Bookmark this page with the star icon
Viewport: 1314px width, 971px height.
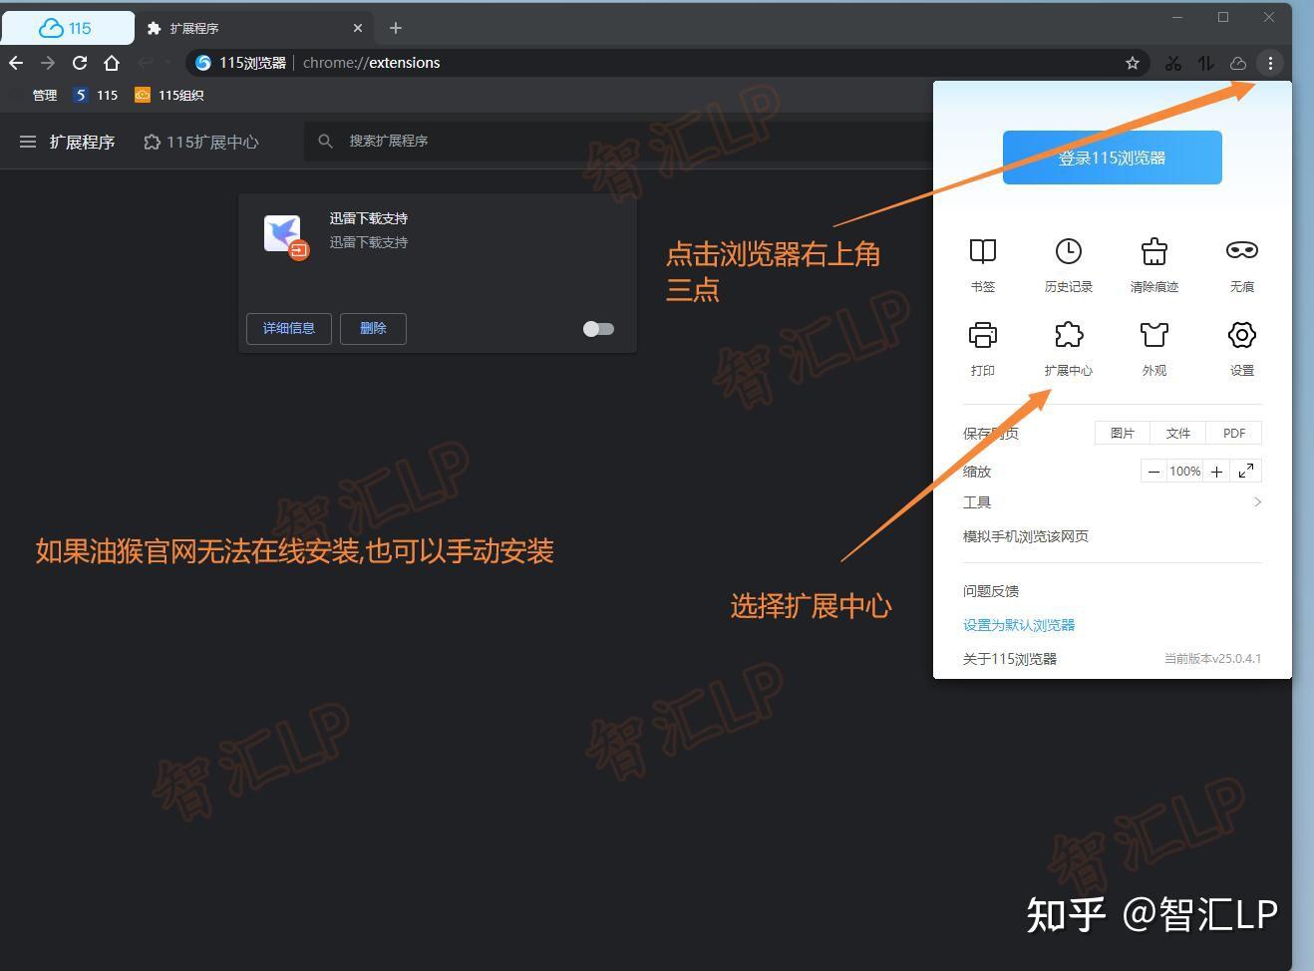pyautogui.click(x=1132, y=62)
